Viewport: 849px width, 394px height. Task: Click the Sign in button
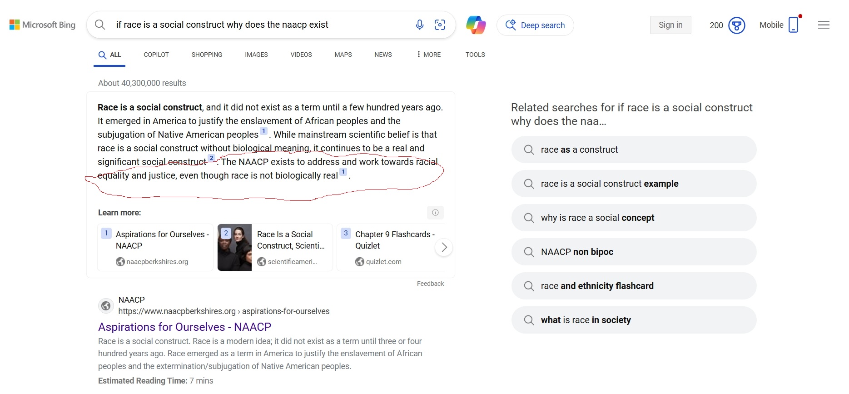670,25
